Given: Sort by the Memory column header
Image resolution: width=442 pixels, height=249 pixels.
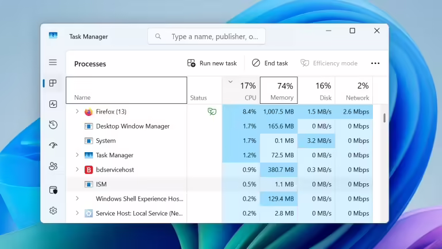Looking at the screenshot, I should [x=279, y=90].
